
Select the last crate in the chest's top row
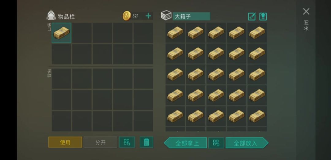[257, 33]
